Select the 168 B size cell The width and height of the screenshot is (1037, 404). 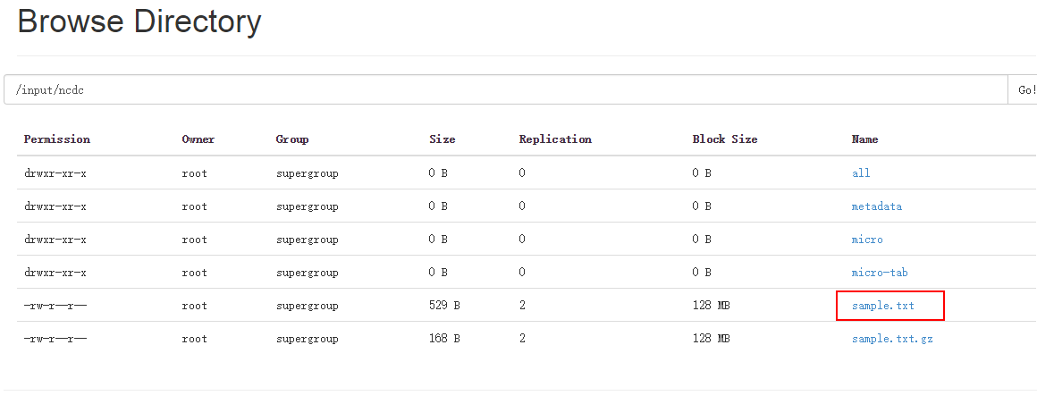pyautogui.click(x=444, y=339)
